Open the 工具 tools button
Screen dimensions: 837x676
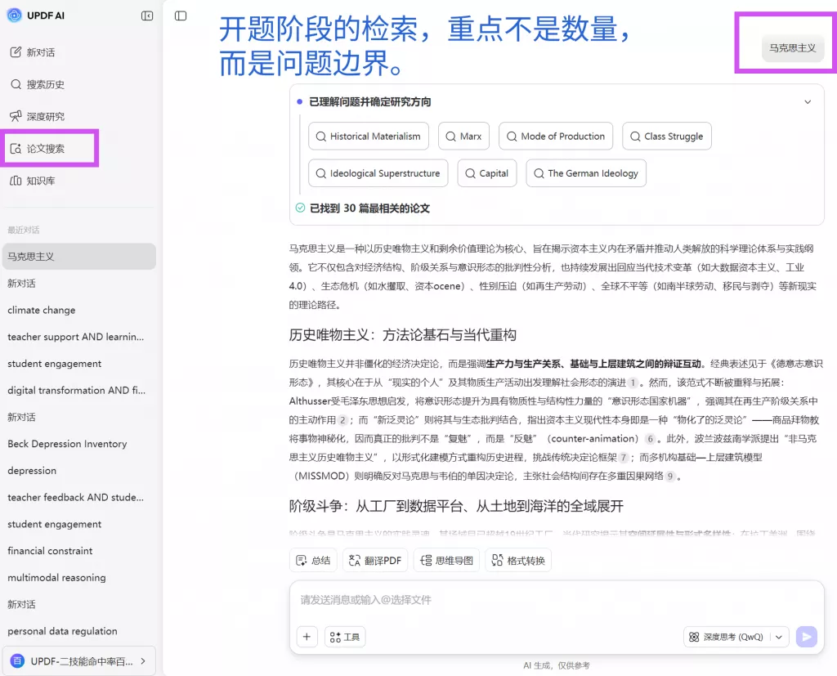[345, 637]
